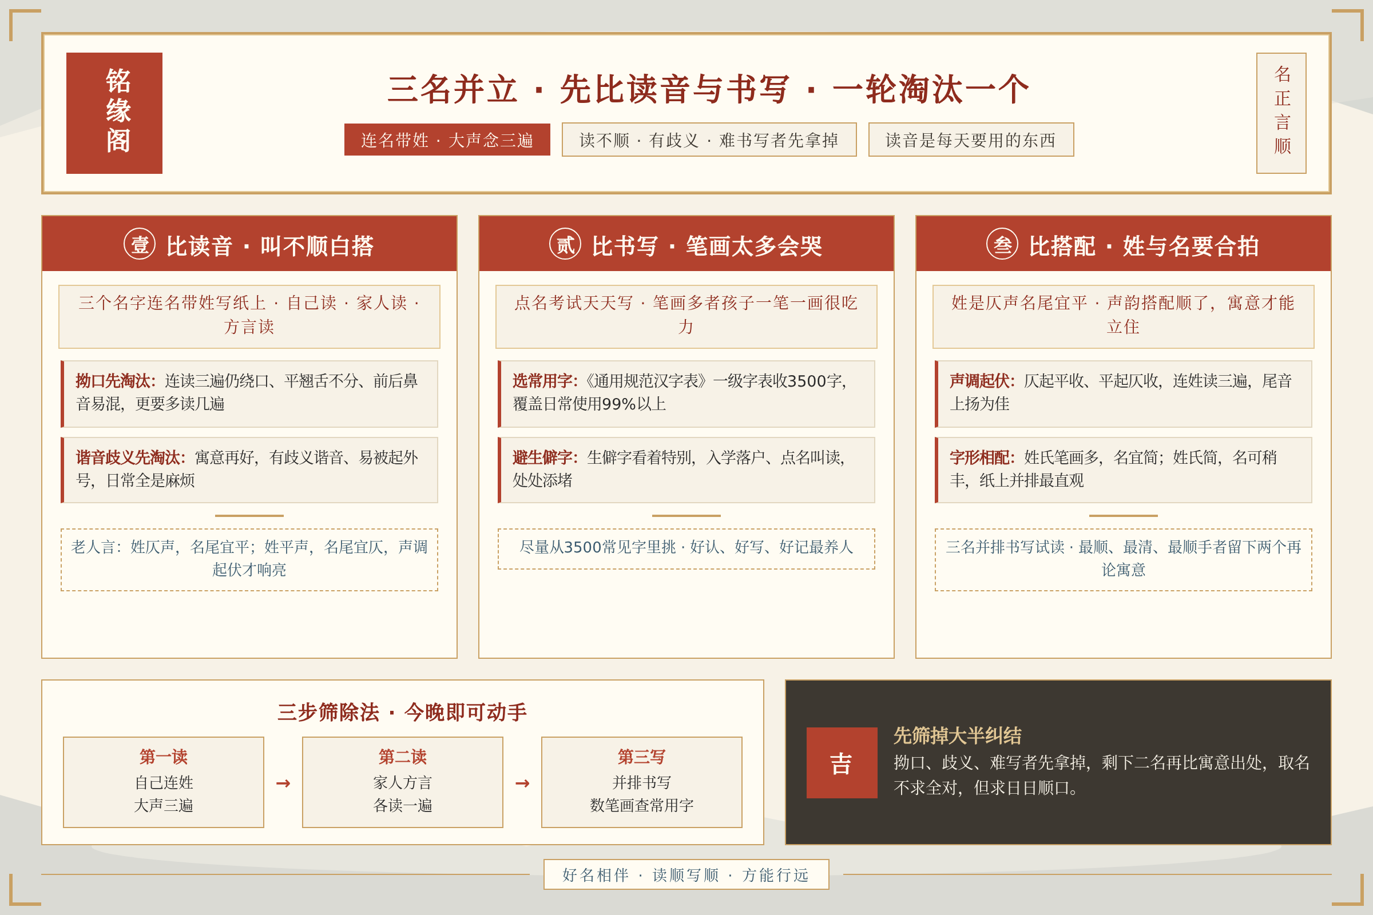Click the 点名考试天天写 summary box

[687, 317]
